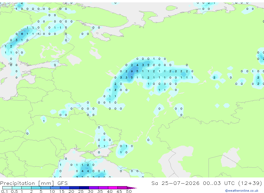Click the '35' legend label
This screenshot has width=264, height=193.
tap(100, 191)
